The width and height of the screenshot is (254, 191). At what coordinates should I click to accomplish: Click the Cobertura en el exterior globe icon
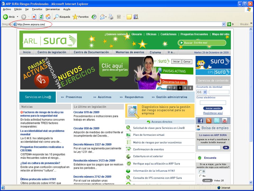[128, 156]
